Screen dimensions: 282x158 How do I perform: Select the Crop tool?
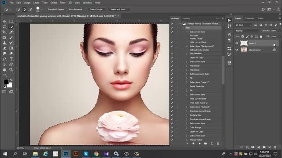coord(4,32)
